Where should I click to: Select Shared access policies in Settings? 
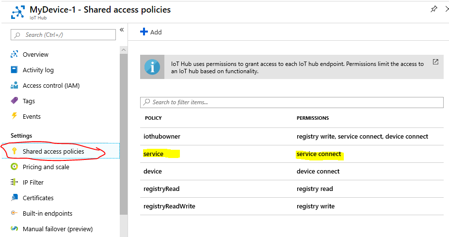tap(53, 151)
